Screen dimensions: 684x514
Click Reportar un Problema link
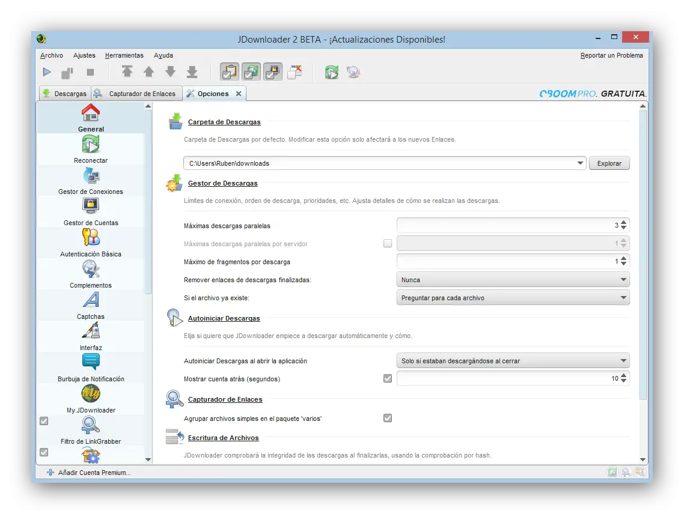click(x=612, y=55)
